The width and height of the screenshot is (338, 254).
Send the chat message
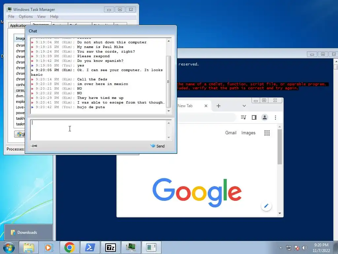coord(157,146)
